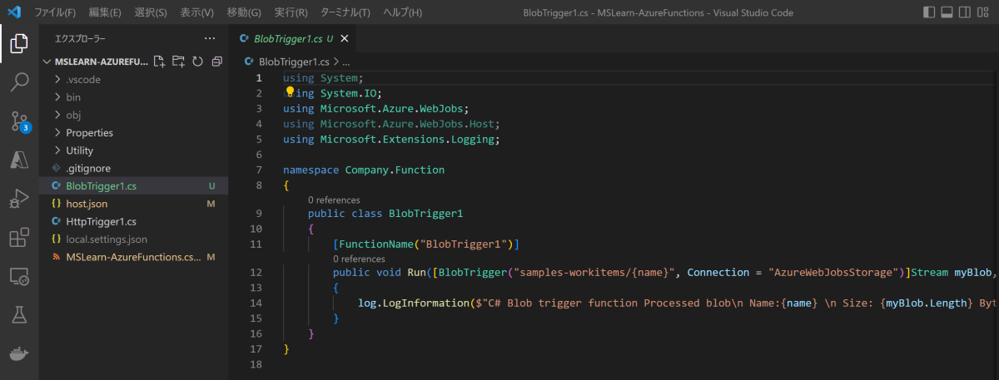Open customize layout button
Viewport: 999px width, 380px height.
[x=985, y=12]
